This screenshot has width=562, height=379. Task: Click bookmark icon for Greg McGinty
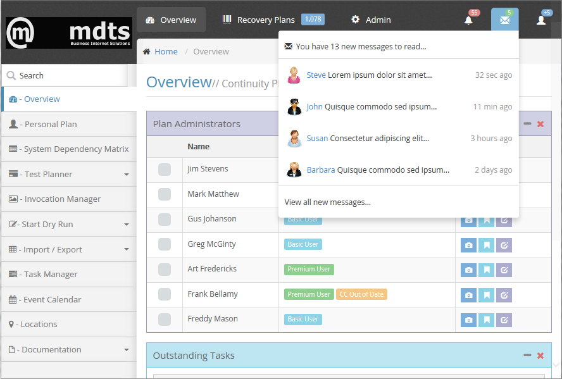tap(487, 245)
